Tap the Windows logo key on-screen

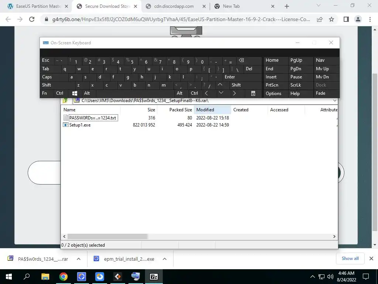point(75,93)
